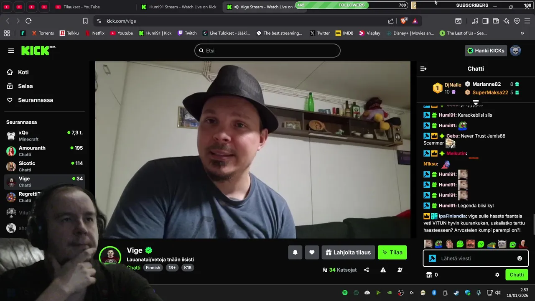Open Brave Rewards triangle icon
Image resolution: width=535 pixels, height=301 pixels.
[415, 21]
